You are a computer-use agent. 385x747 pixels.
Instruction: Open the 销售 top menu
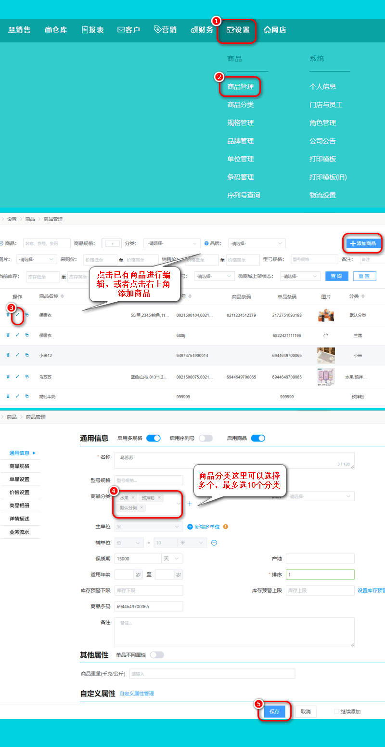19,30
